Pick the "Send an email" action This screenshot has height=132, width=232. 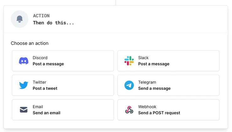[x=46, y=113]
